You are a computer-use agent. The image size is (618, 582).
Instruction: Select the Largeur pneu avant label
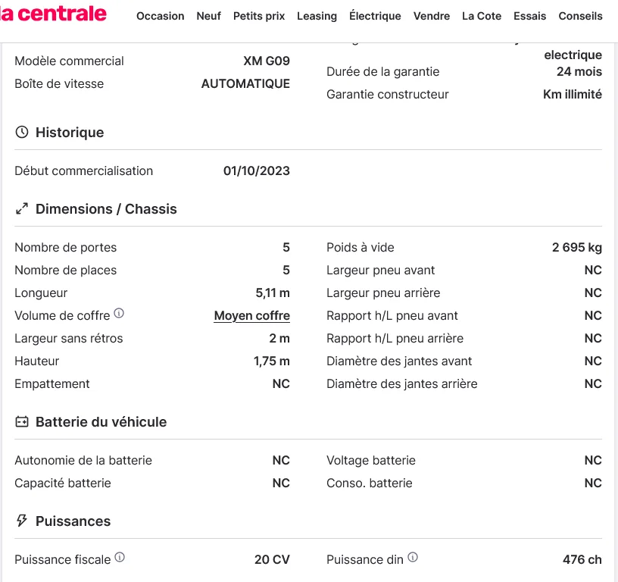point(381,271)
